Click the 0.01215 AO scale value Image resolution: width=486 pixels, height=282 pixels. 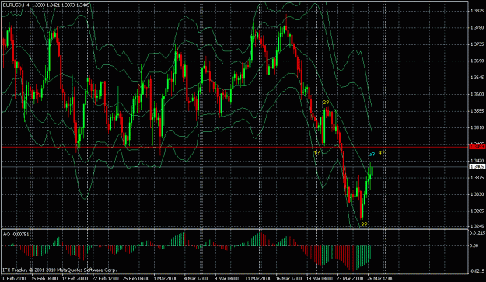(x=477, y=233)
